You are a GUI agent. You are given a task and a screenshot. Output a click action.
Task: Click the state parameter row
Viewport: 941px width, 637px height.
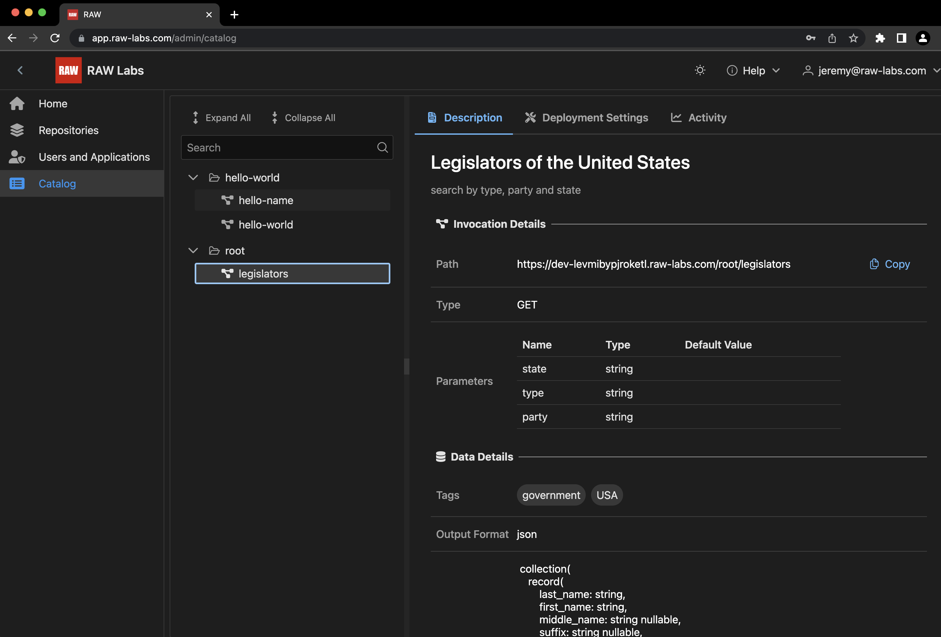(679, 369)
